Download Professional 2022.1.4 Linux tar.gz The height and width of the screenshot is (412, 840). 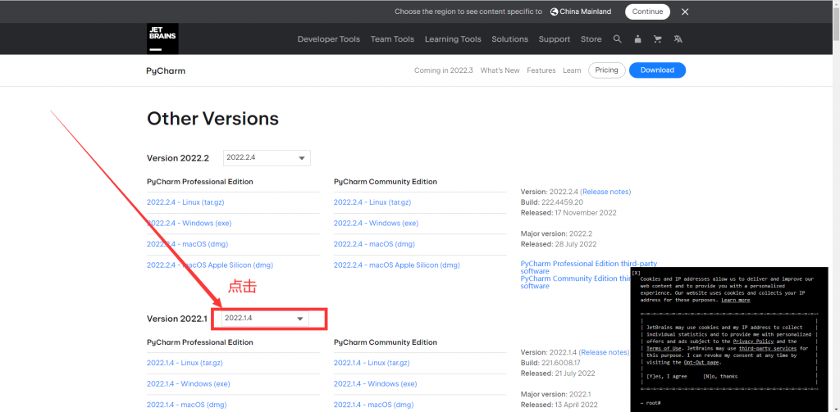pyautogui.click(x=185, y=363)
